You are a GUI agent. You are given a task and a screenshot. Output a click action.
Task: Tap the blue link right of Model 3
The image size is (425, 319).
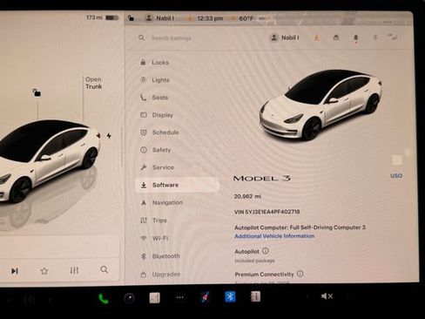click(x=396, y=176)
